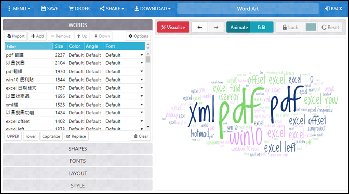Move word Up in list

82,36
